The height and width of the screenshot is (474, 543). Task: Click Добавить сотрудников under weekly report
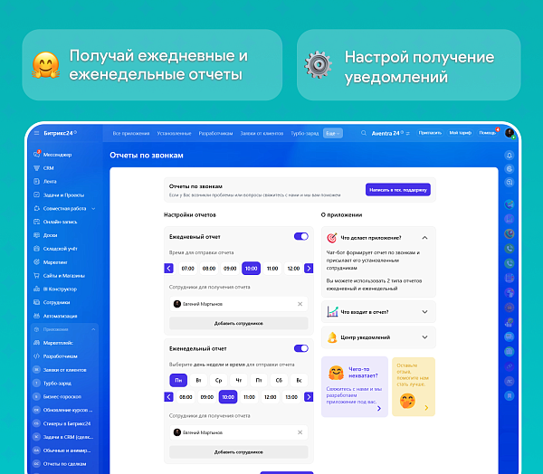(239, 452)
